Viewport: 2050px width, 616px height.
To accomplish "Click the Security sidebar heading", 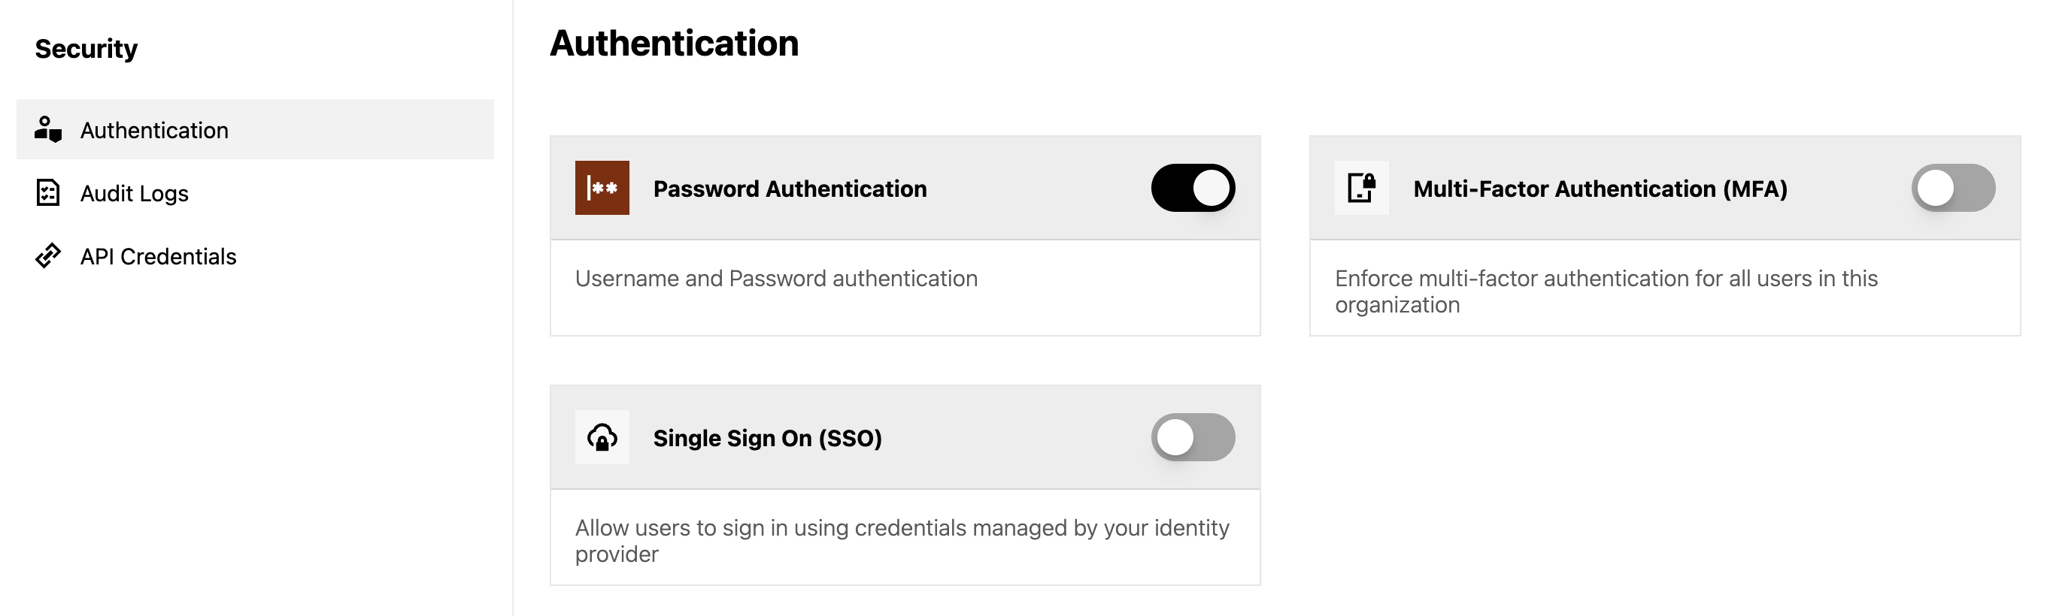I will [86, 49].
